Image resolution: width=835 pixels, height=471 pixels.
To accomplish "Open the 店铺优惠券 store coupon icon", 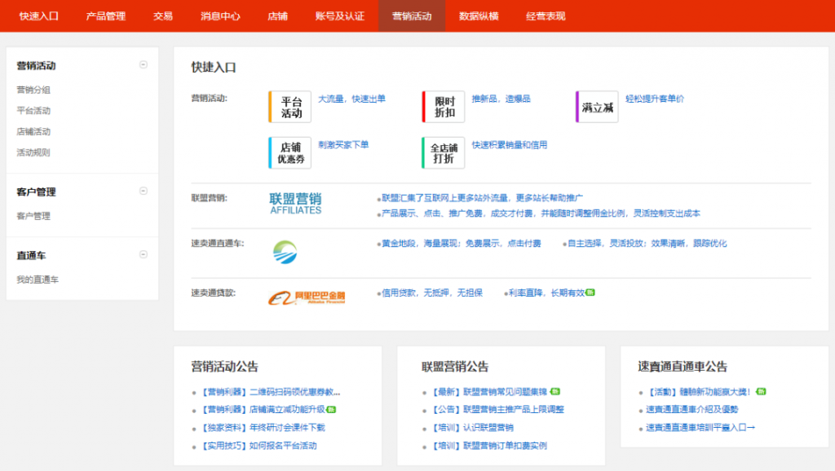I will click(x=290, y=153).
